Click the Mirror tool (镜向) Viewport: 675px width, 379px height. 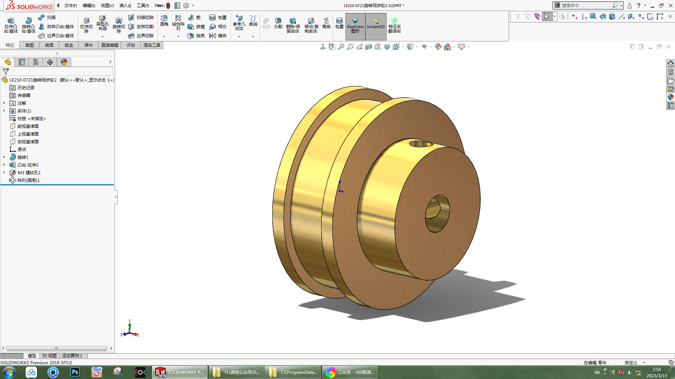point(218,35)
